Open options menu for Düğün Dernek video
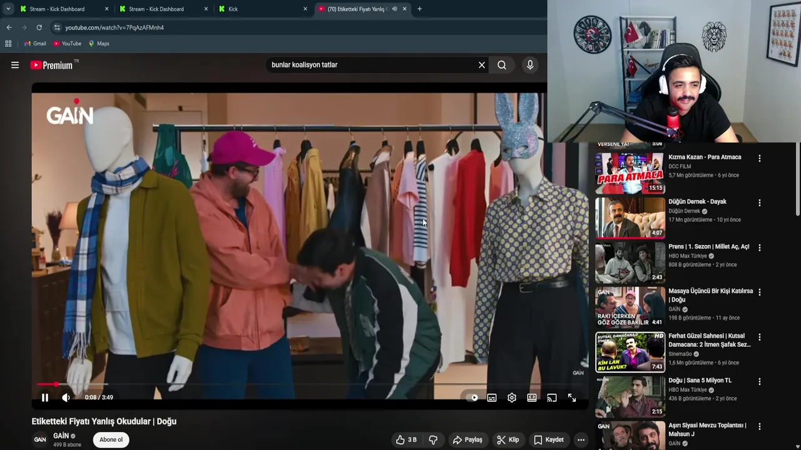The image size is (801, 450). [x=760, y=203]
